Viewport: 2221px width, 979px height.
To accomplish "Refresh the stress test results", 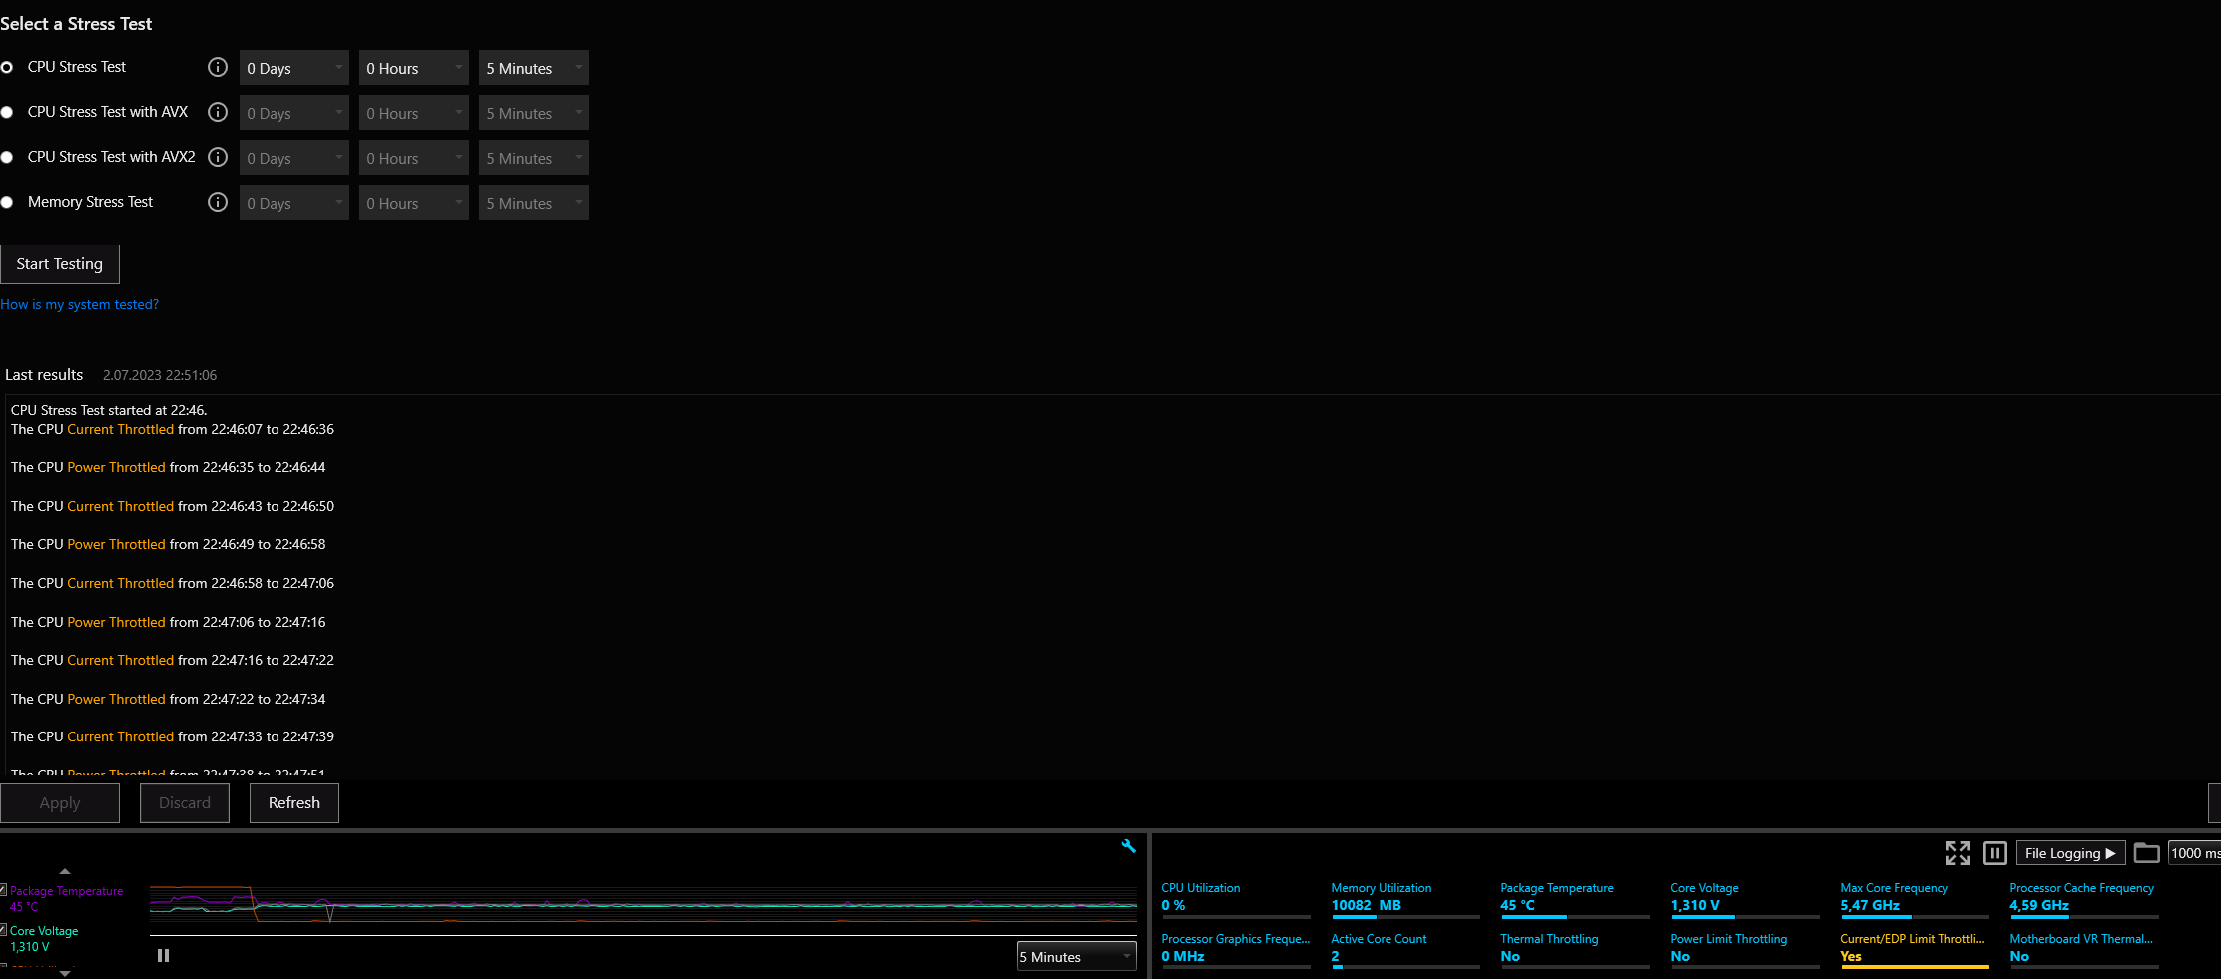I will click(x=294, y=803).
